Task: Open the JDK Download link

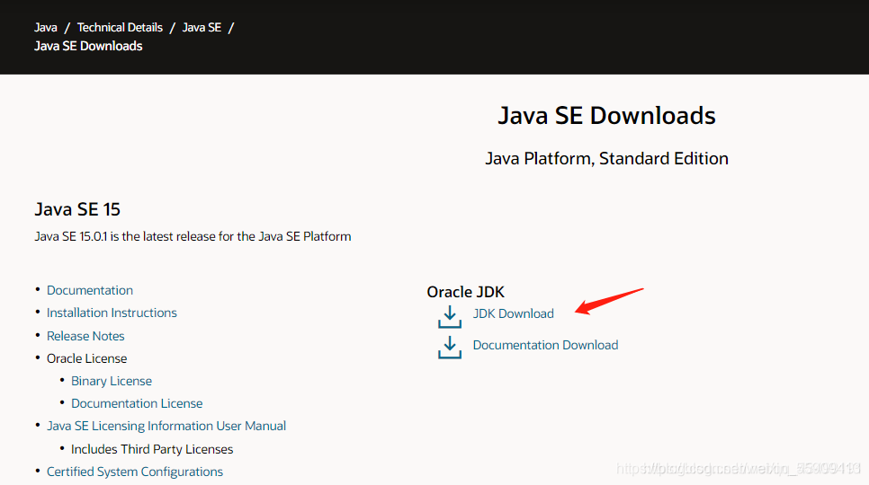Action: tap(513, 313)
